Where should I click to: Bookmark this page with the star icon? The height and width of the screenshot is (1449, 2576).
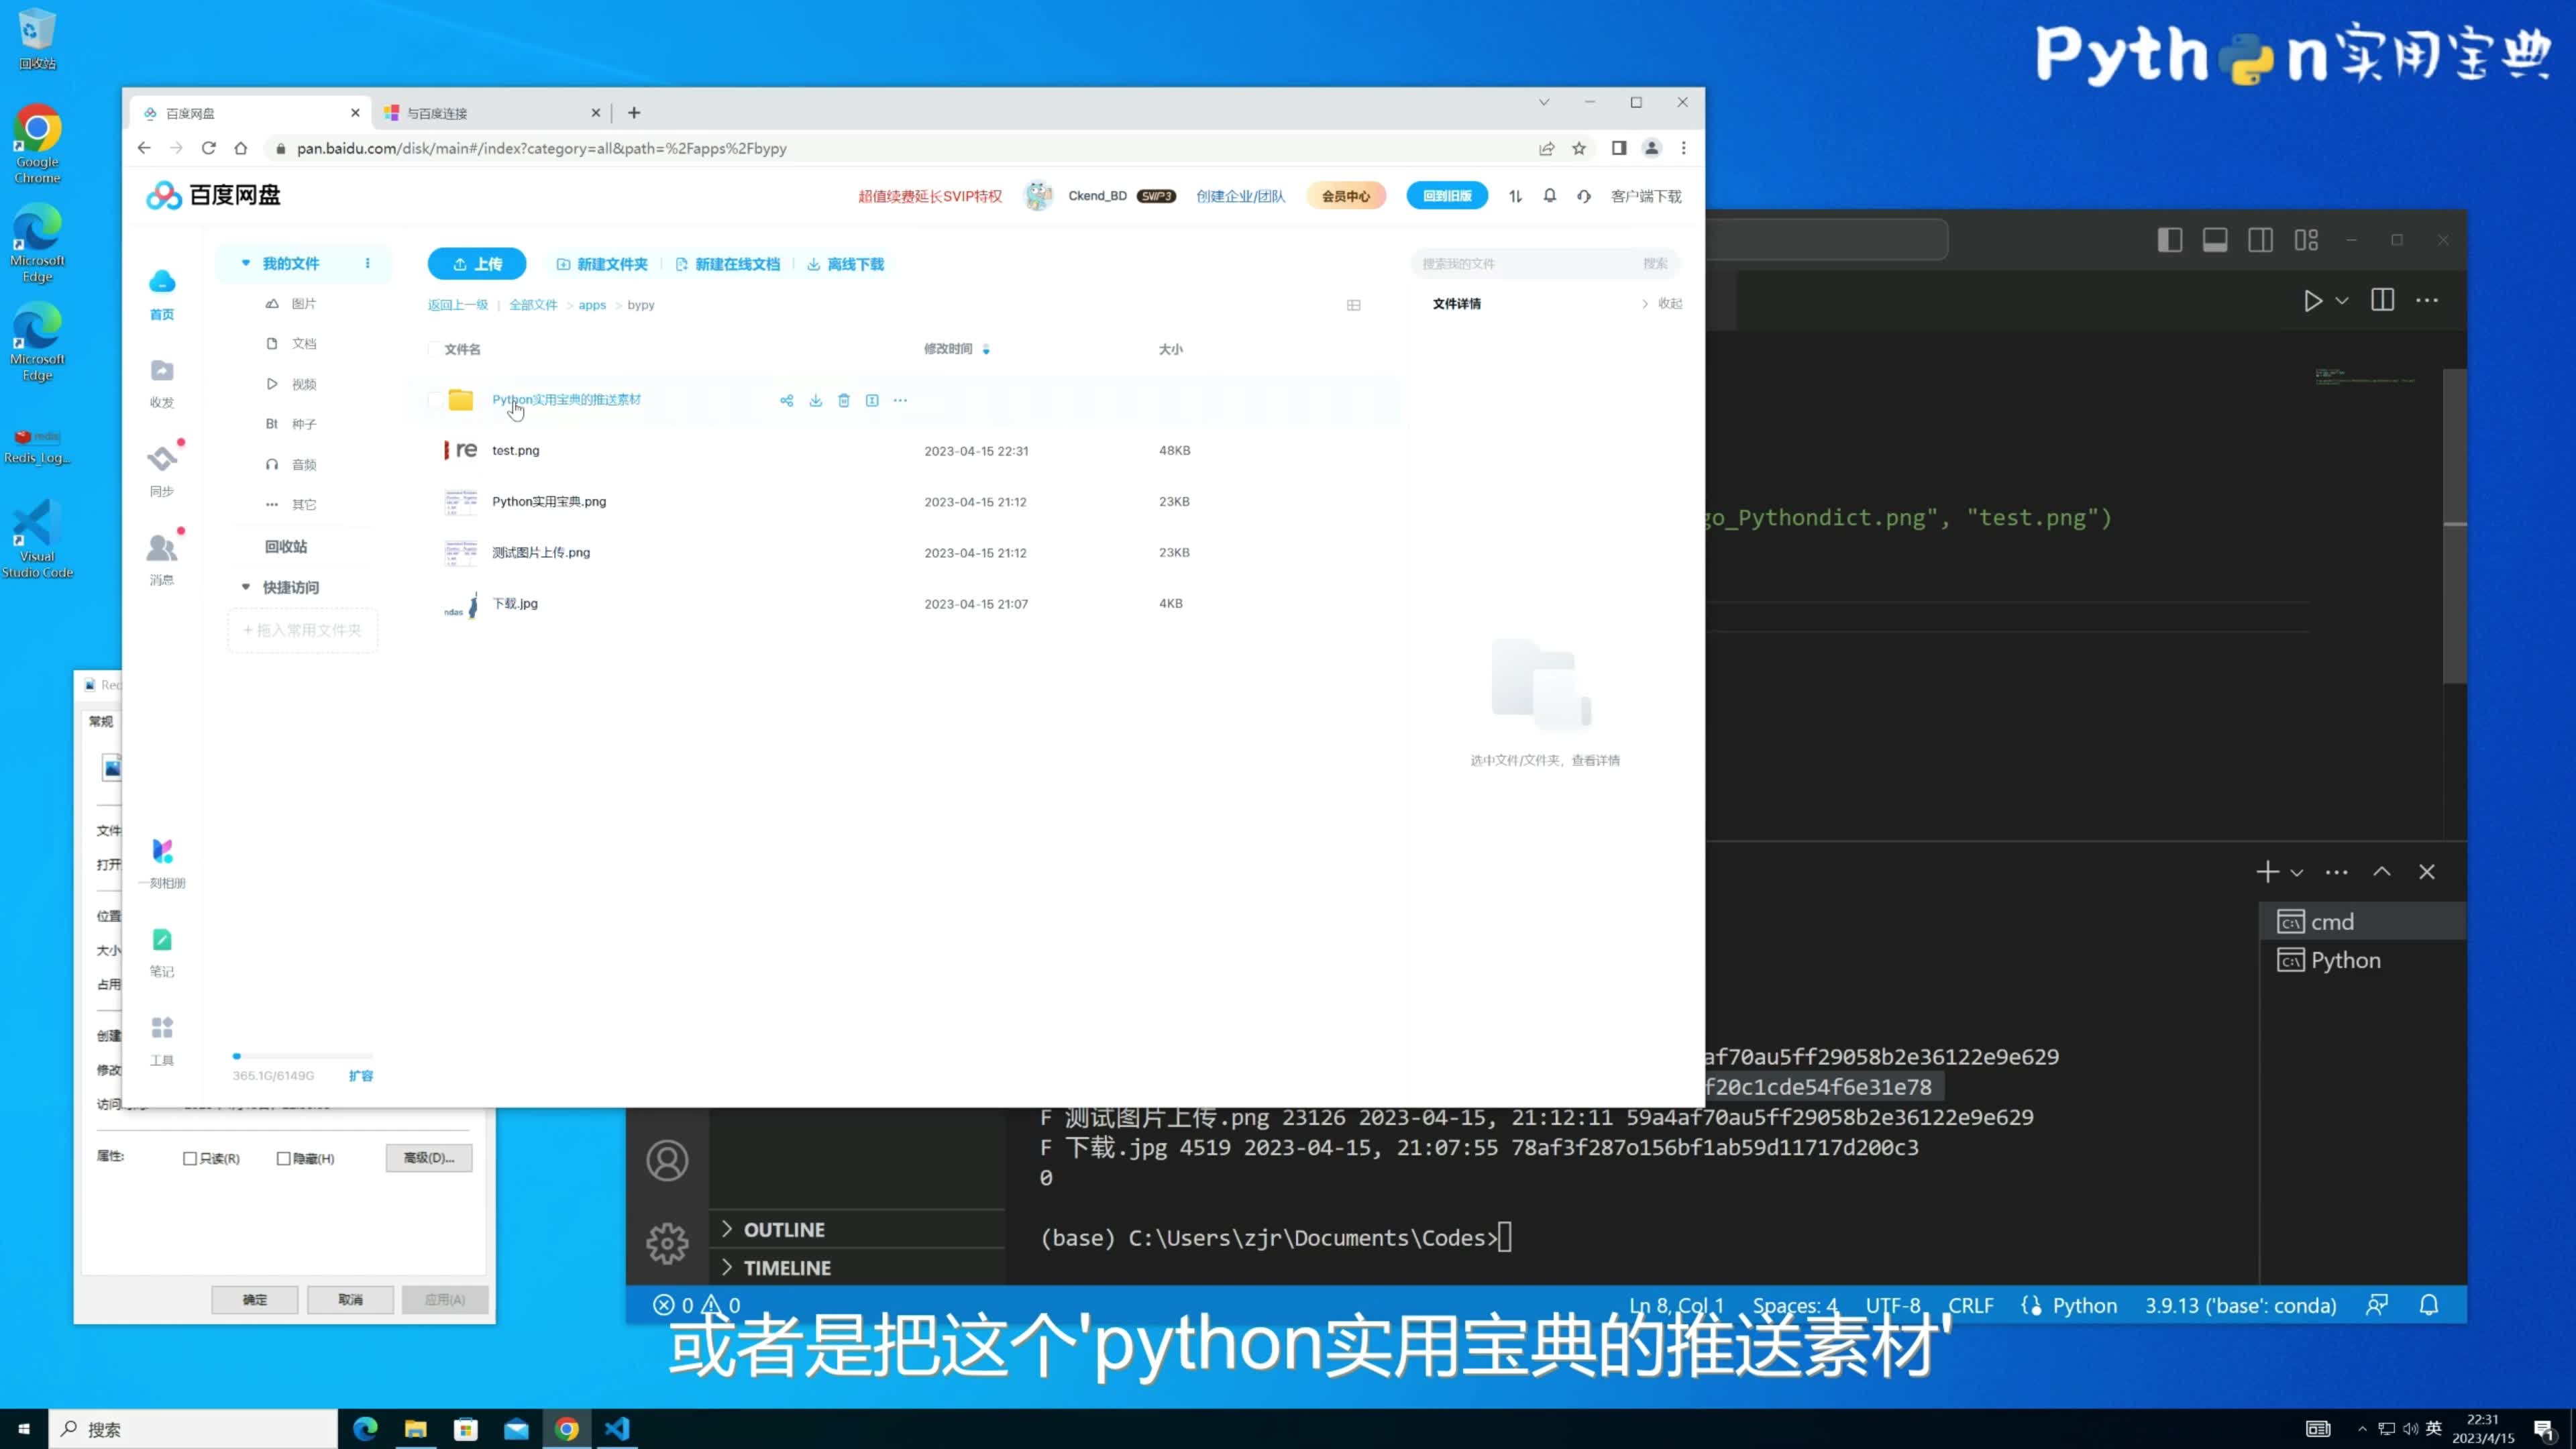point(1579,148)
